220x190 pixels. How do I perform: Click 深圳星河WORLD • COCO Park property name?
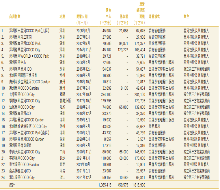[29, 56]
